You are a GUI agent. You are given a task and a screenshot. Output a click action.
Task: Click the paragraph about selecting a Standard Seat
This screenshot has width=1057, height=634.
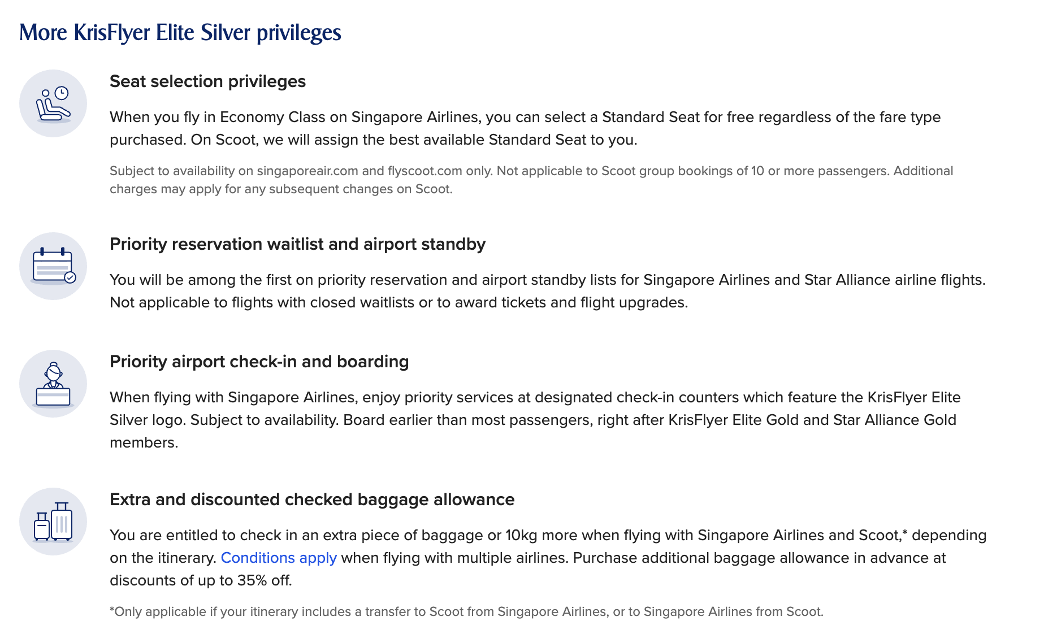click(525, 128)
